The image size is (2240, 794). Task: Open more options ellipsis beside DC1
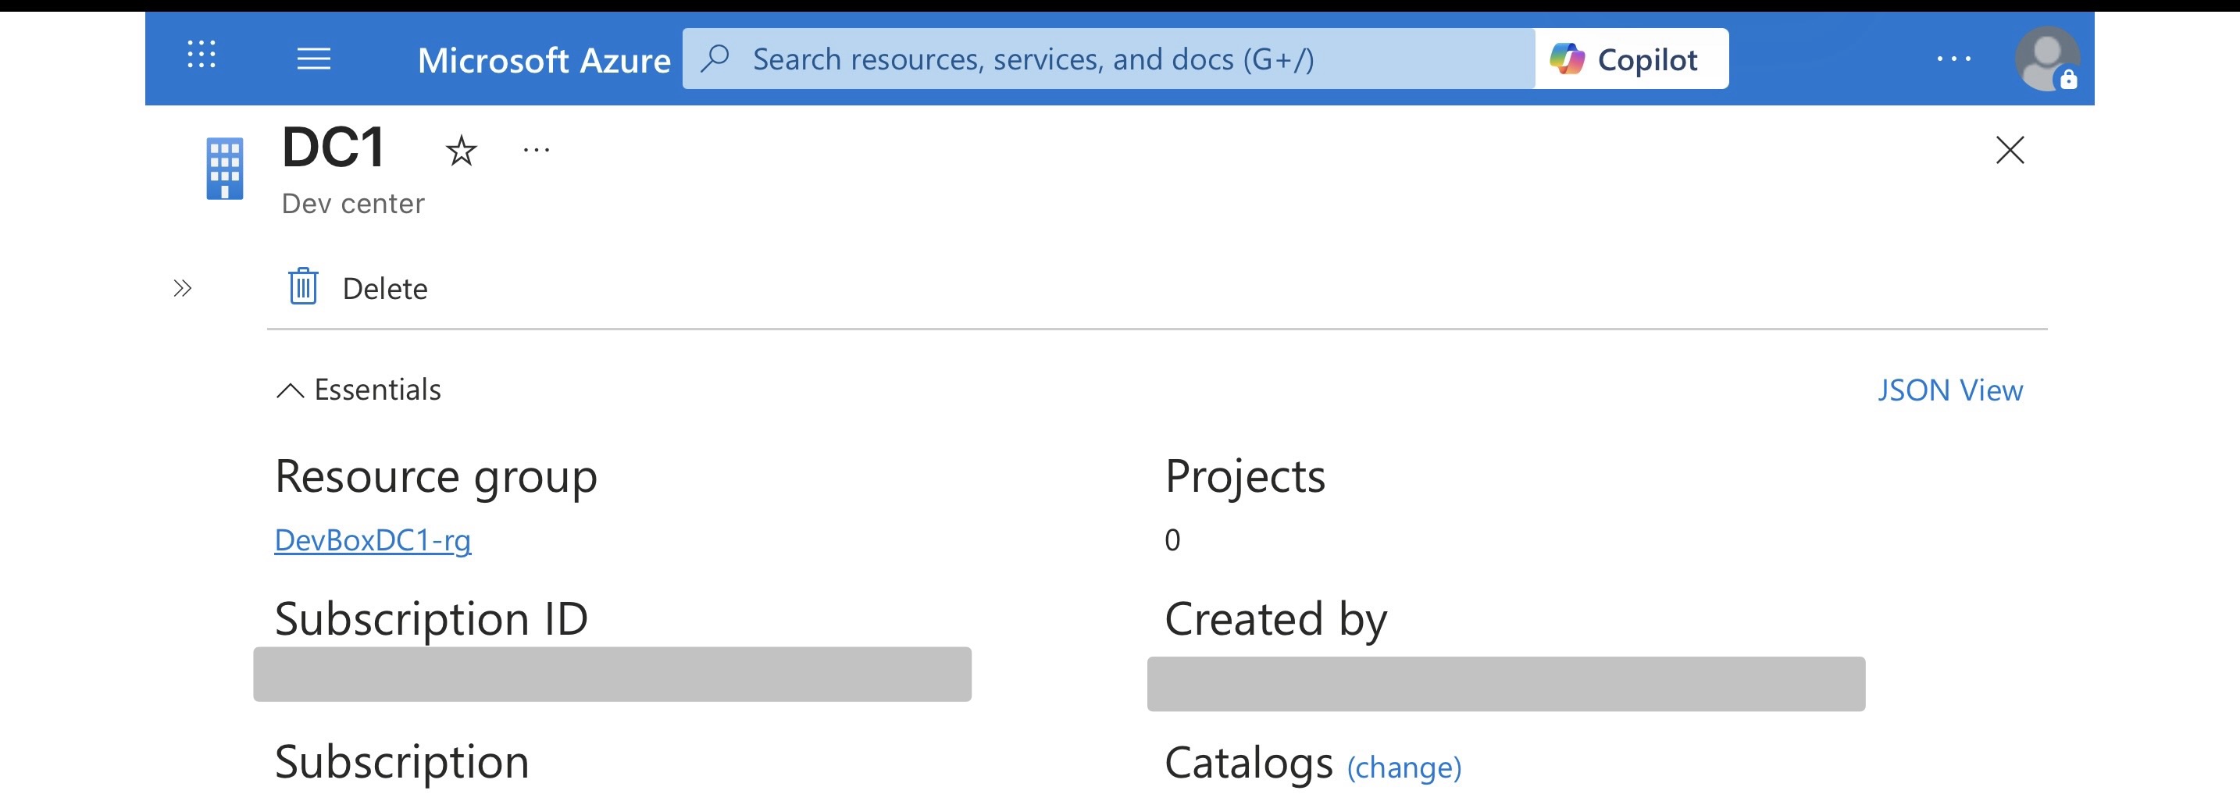point(537,151)
